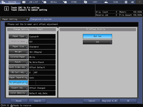Click the Coated-M paper type value

click(42, 37)
